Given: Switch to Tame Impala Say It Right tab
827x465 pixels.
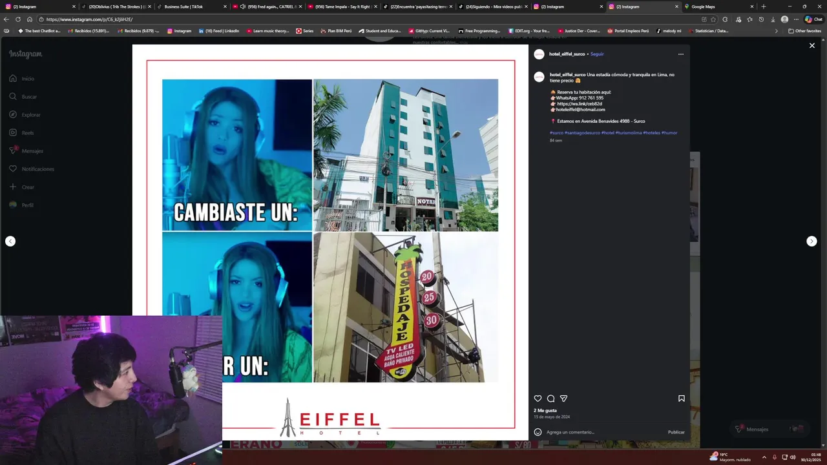Looking at the screenshot, I should 342,6.
